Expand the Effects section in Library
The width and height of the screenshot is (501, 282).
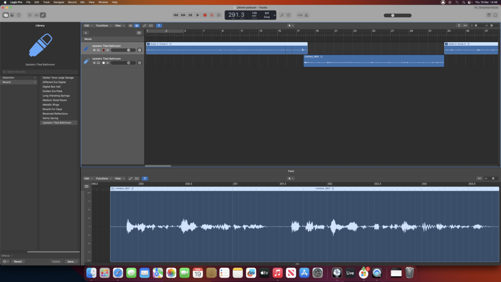tap(7, 256)
